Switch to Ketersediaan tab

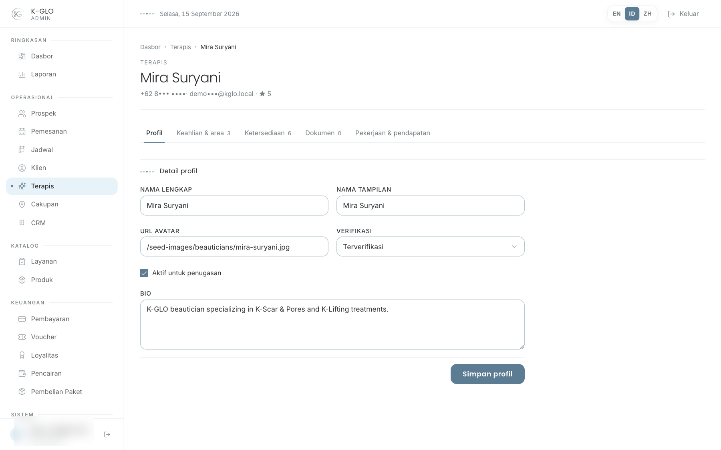pos(268,133)
